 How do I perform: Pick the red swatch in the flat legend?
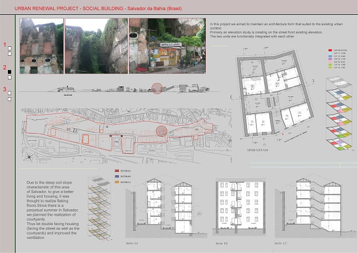(330, 50)
